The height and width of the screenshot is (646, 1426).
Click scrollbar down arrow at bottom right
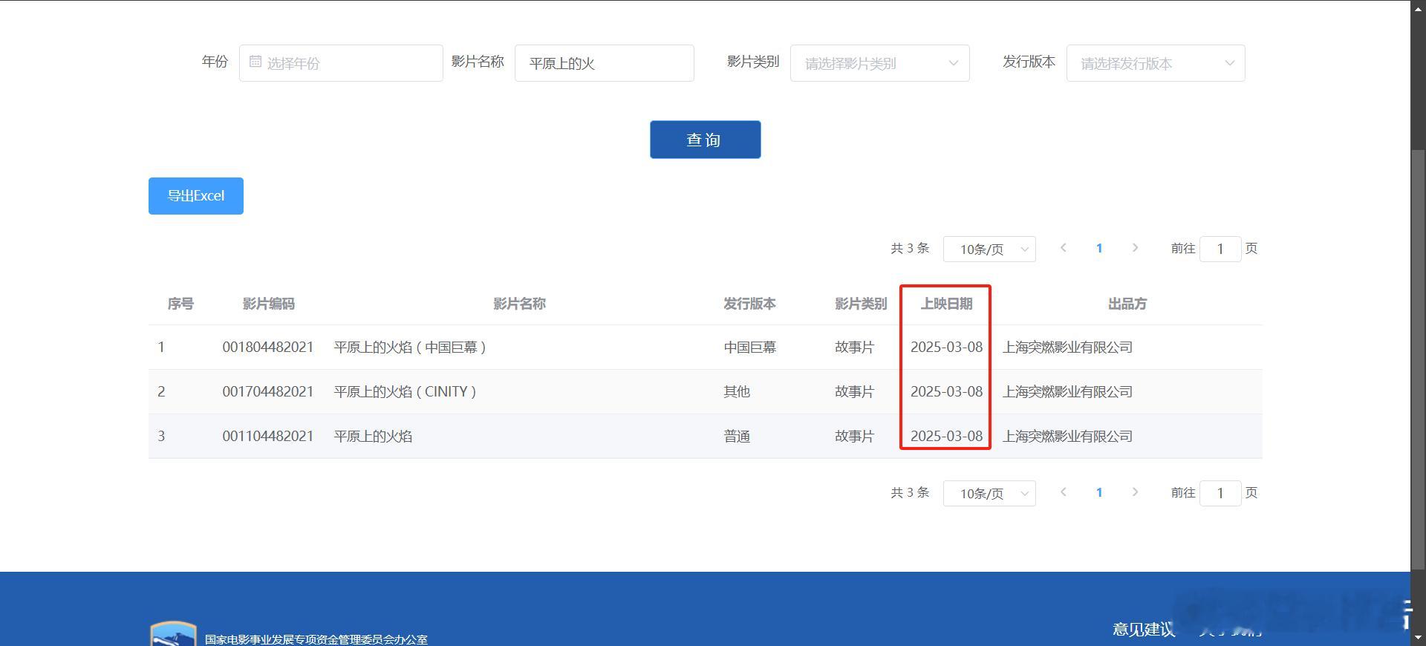pos(1418,638)
